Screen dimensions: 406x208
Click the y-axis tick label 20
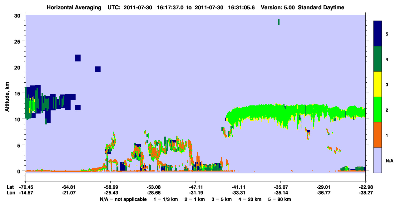18,67
